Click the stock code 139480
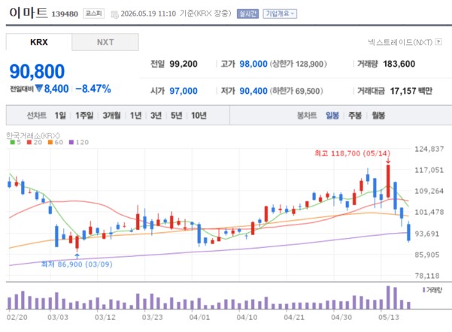The width and height of the screenshot is (452, 332). tap(65, 14)
